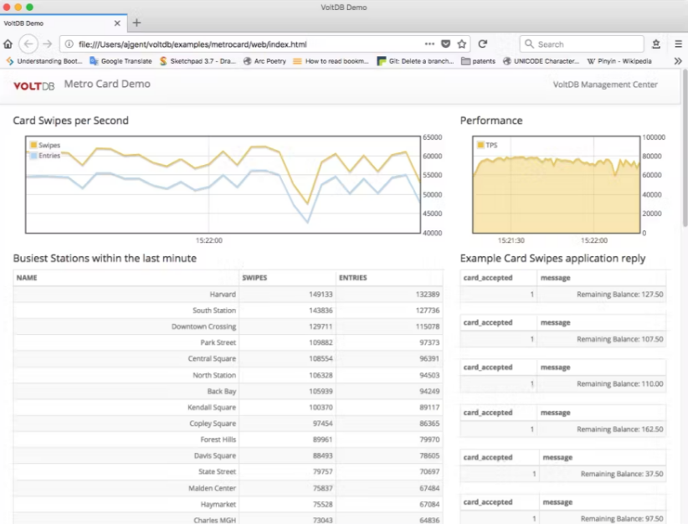Go back with the back arrow

pyautogui.click(x=28, y=44)
